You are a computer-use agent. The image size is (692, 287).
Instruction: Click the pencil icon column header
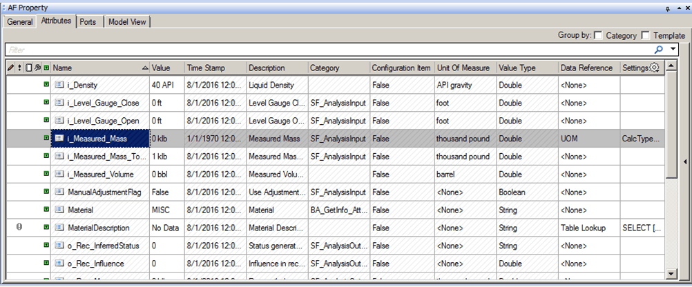click(x=11, y=68)
